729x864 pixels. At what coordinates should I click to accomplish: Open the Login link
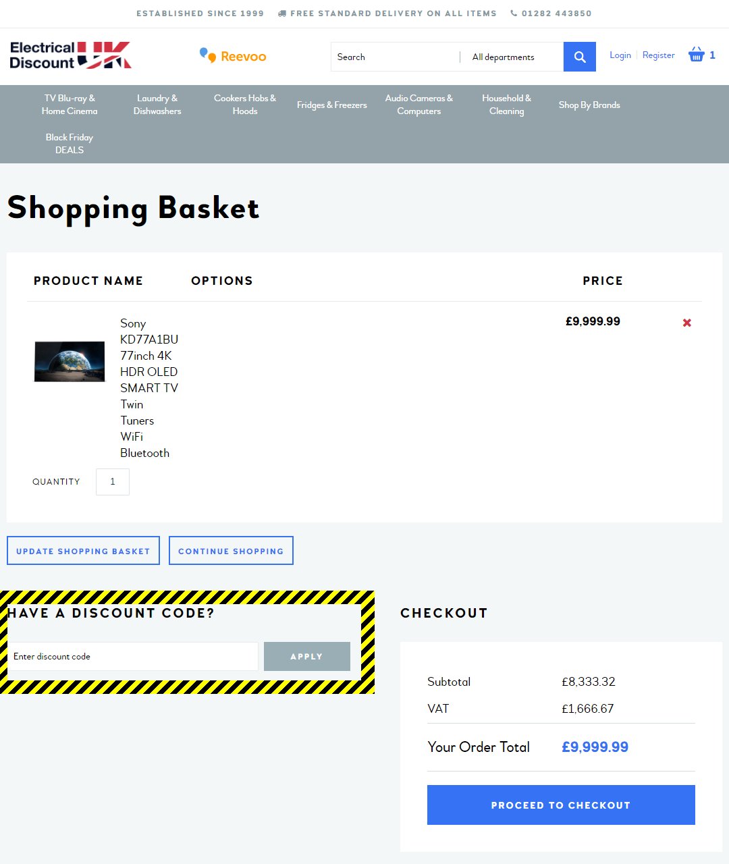coord(620,55)
